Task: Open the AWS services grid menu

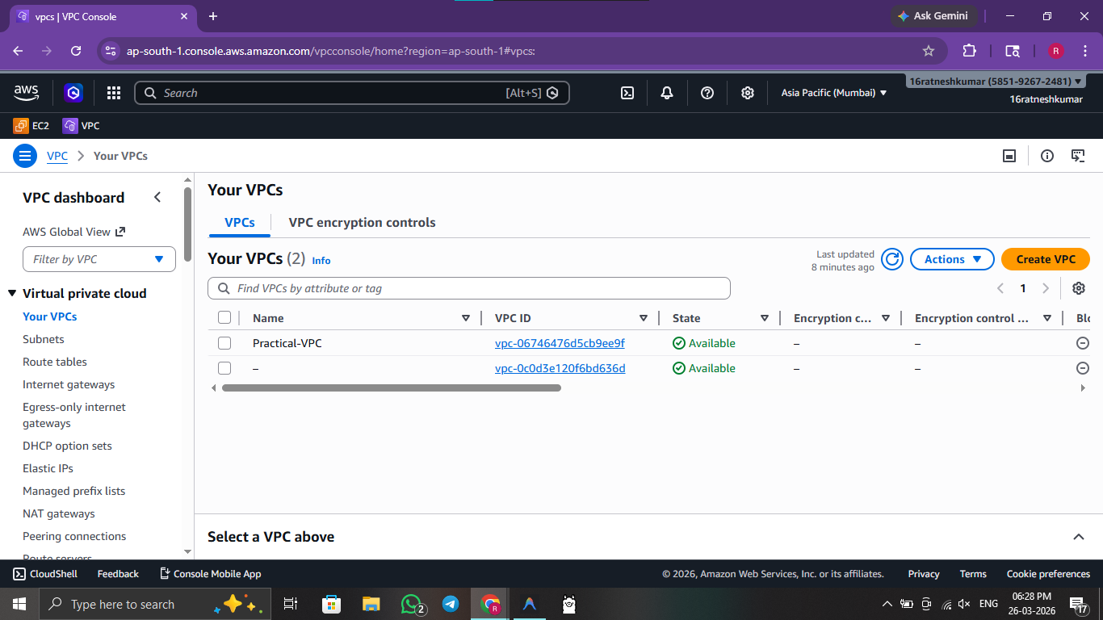Action: point(114,93)
